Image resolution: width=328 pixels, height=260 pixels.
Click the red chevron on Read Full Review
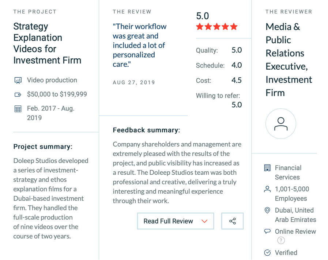pyautogui.click(x=204, y=221)
